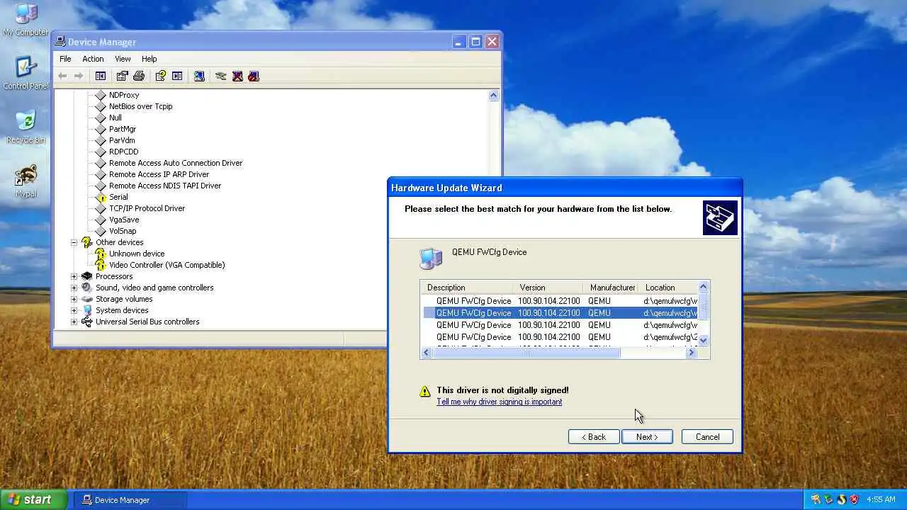Click the driver list horizontal scrollbar thumb
The width and height of the screenshot is (907, 510).
[526, 353]
